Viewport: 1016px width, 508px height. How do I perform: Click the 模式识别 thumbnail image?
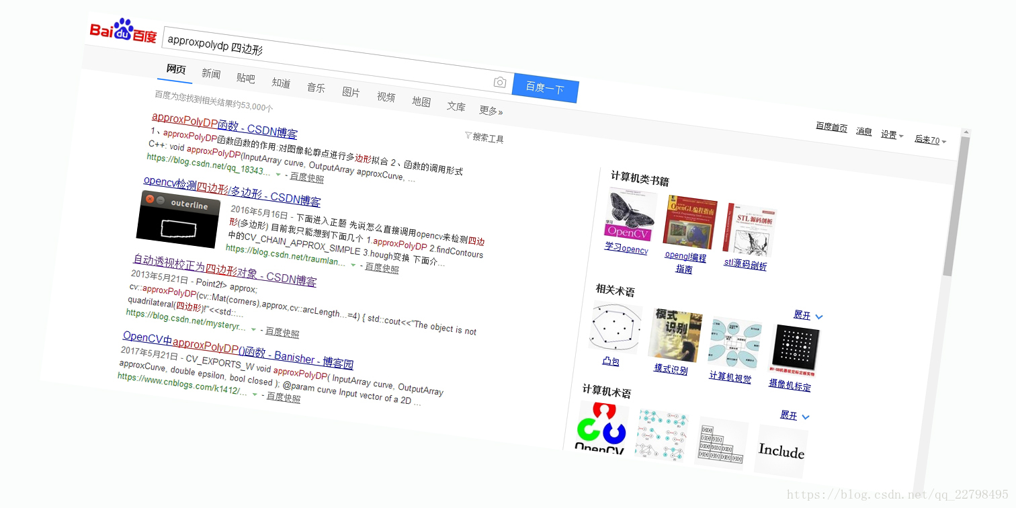[675, 335]
